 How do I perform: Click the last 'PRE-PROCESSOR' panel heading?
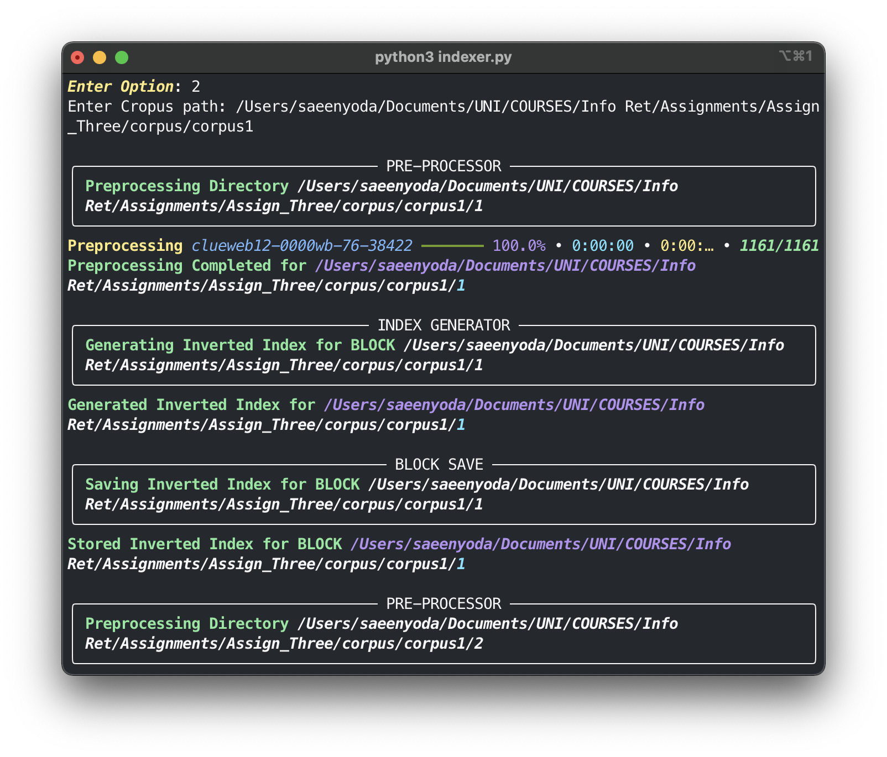(443, 603)
